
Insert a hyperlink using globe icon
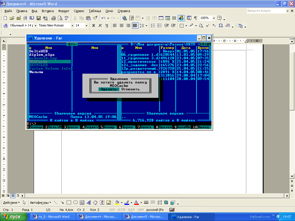click(x=124, y=18)
